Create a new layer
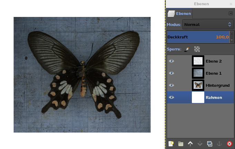Screen dimensions: 235x149 [x=171, y=144]
